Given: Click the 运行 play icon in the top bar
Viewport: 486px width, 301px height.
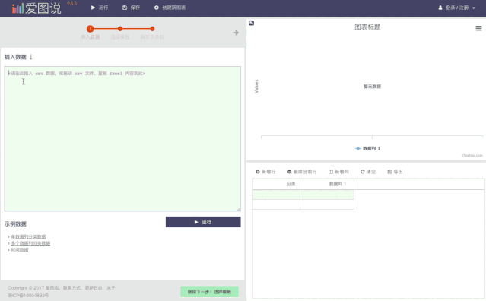Looking at the screenshot, I should [x=93, y=8].
